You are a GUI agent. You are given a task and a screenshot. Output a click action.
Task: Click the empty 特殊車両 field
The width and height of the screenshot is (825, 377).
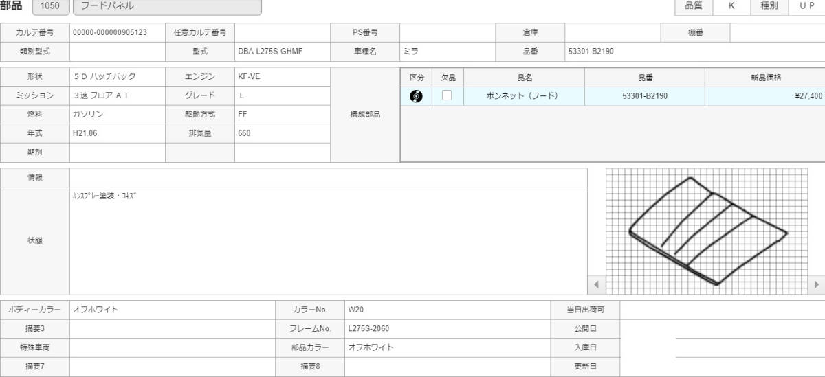click(173, 347)
